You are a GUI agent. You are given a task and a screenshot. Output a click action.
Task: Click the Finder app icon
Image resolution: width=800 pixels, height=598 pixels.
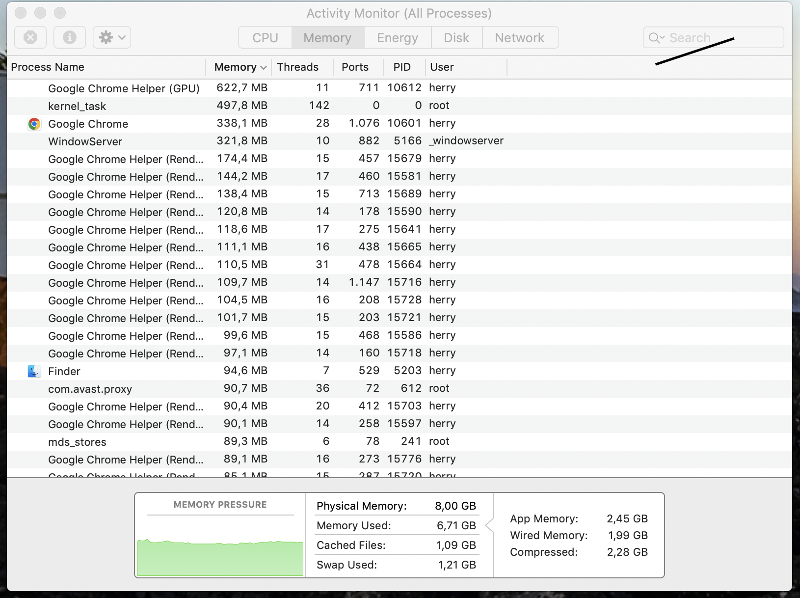(34, 371)
